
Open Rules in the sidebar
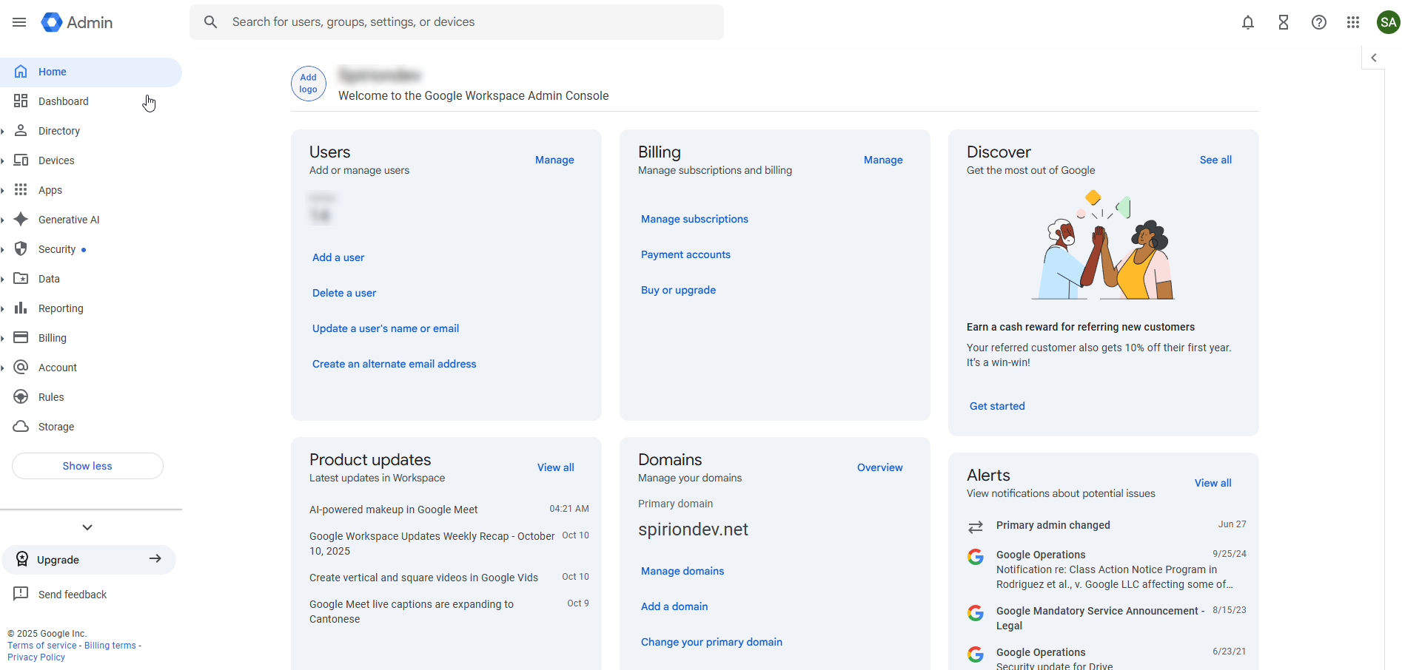tap(51, 397)
